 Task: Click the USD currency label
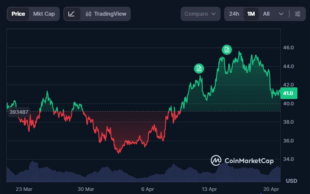click(292, 181)
